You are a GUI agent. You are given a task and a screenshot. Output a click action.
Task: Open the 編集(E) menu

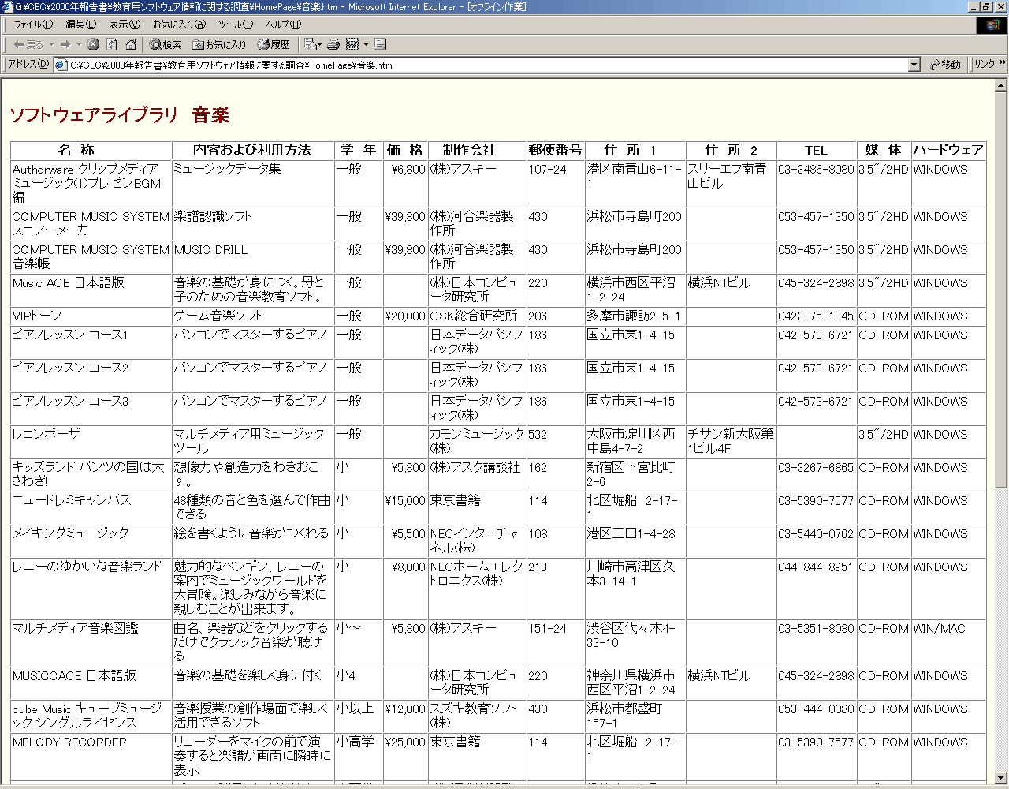(80, 24)
